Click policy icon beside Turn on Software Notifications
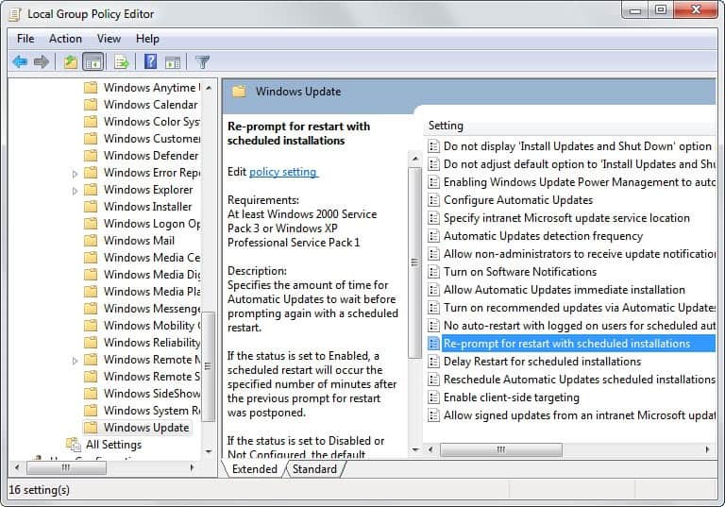 (x=433, y=272)
